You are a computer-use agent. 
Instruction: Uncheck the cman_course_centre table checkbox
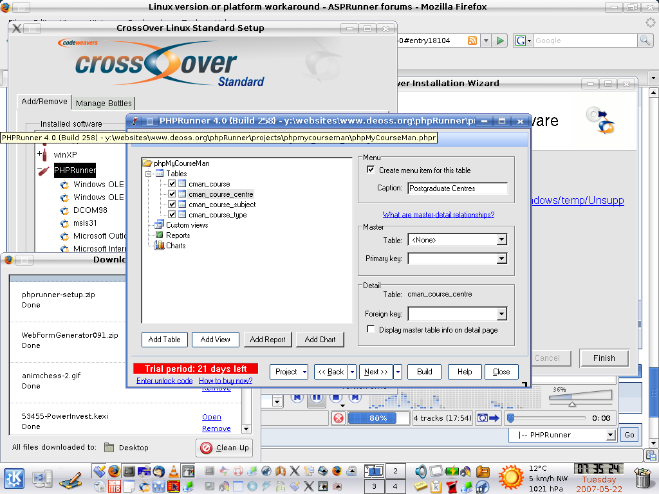tap(172, 194)
